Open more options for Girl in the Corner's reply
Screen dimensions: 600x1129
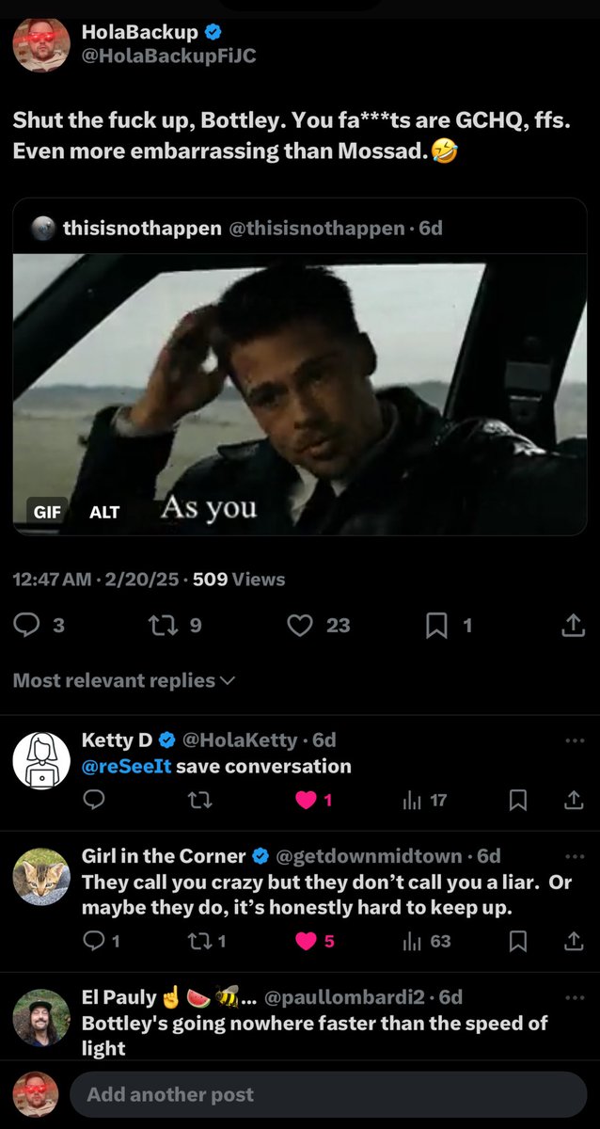[575, 857]
